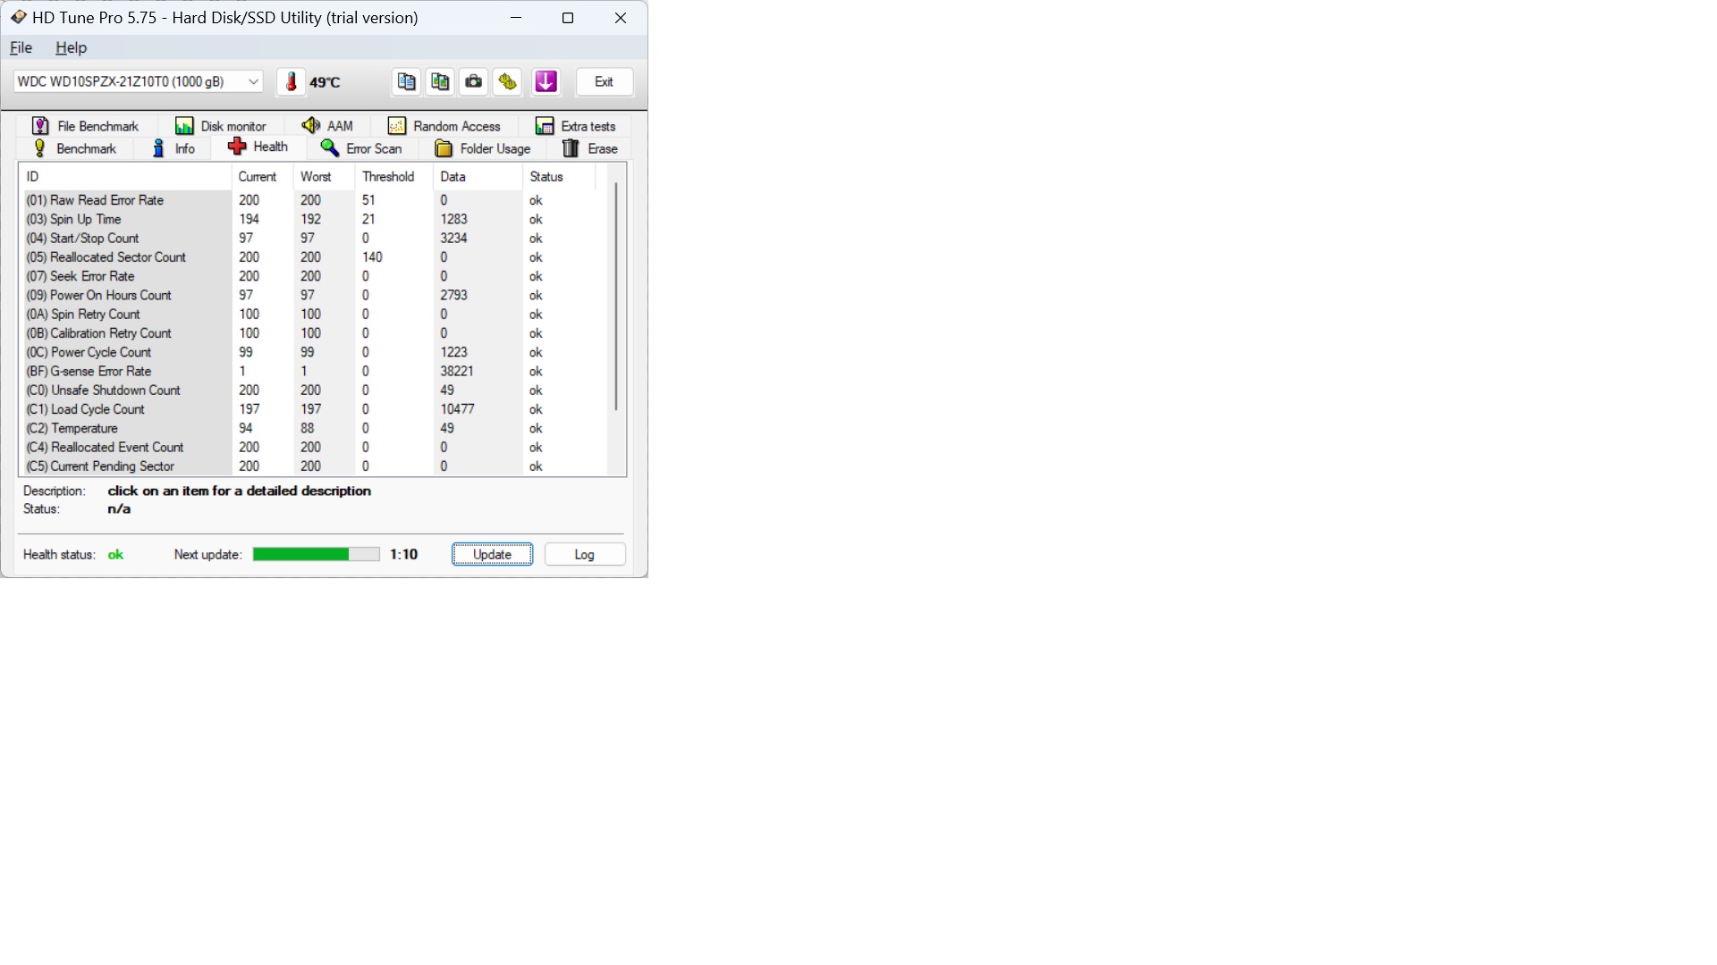This screenshot has width=1717, height=965.
Task: Click the SMART attribute list vertical scrollbar
Action: [616, 297]
